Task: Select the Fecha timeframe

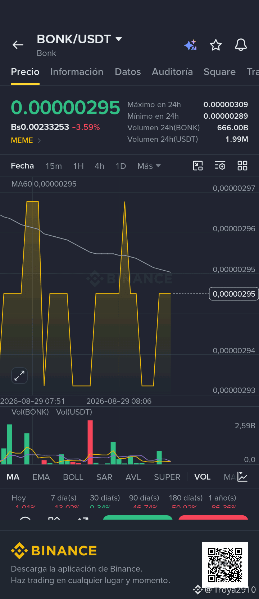Action: pyautogui.click(x=22, y=166)
